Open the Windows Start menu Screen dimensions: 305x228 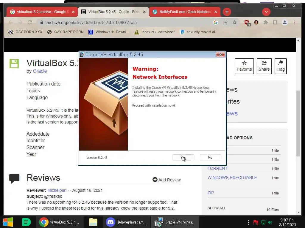click(8, 222)
